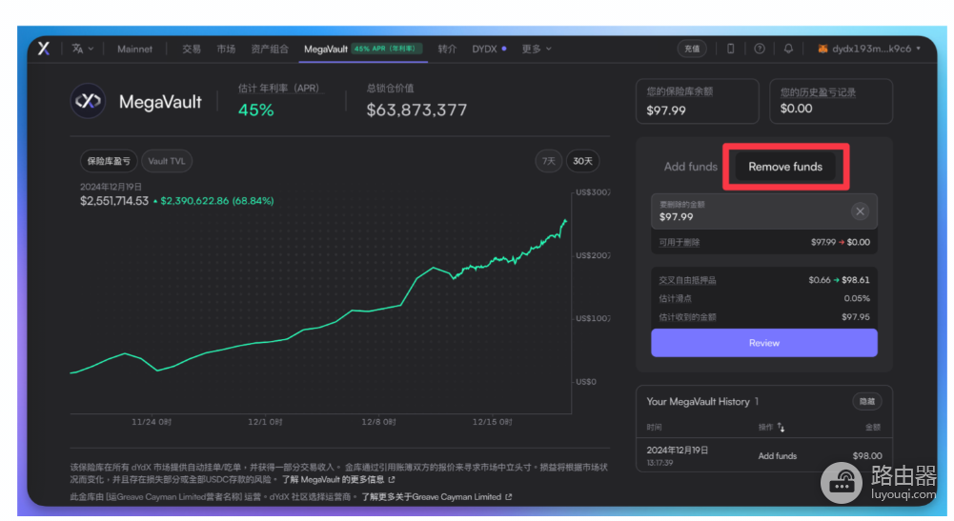The image size is (954, 521).
Task: Expand the language dropdown chevron
Action: point(91,49)
